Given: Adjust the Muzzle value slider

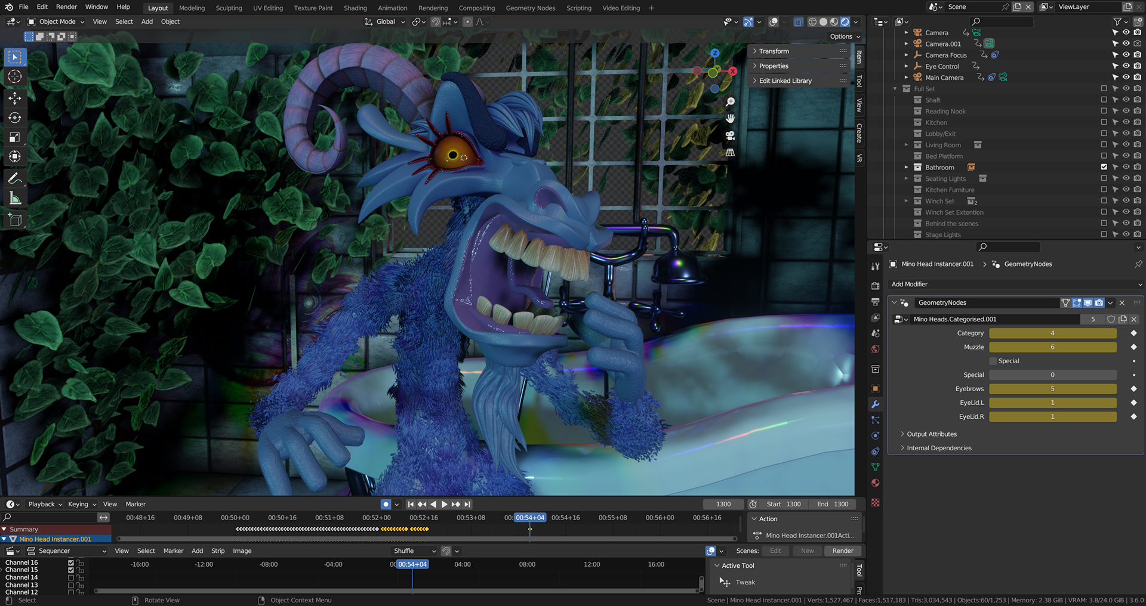Looking at the screenshot, I should pos(1052,347).
